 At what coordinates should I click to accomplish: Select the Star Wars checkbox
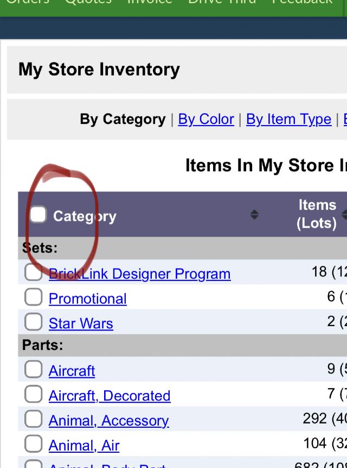pyautogui.click(x=33, y=322)
